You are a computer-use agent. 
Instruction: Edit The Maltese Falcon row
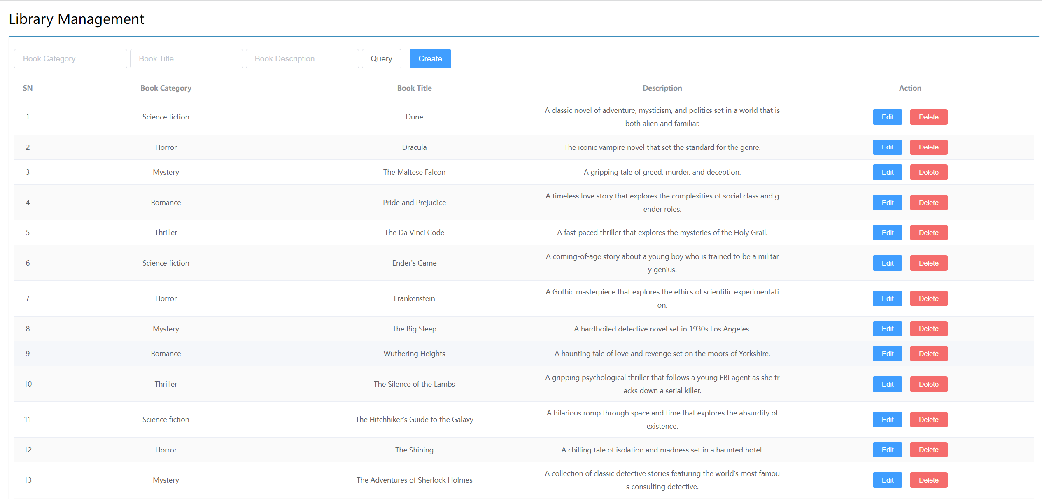pos(887,172)
